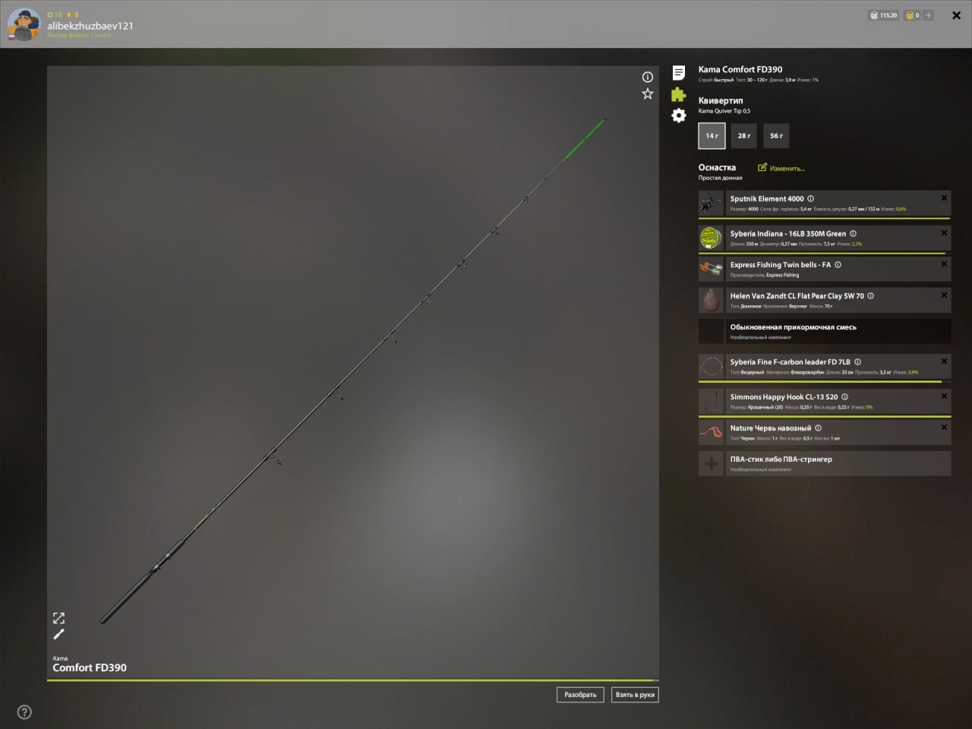Select the green puzzle assembly icon

(678, 94)
